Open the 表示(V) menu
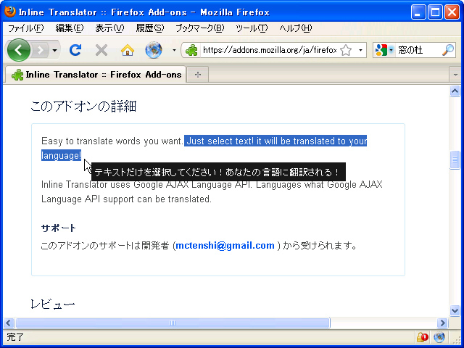 point(109,28)
